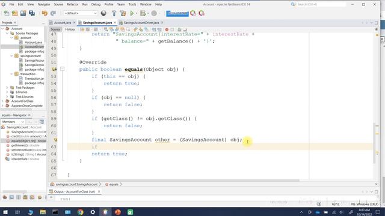Select interestRate field in Navigator

pyautogui.click(x=25, y=159)
